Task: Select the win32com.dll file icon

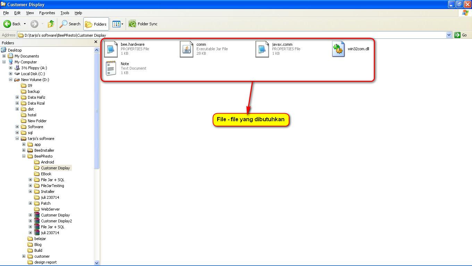Action: point(338,49)
